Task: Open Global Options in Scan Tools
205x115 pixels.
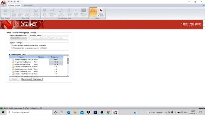Action: [20, 13]
